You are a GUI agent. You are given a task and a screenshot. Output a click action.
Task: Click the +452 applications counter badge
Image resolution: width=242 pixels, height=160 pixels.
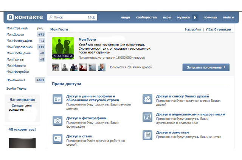click(x=40, y=80)
